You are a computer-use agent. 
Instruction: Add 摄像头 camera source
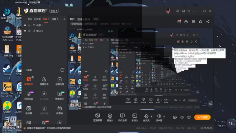click(110, 117)
